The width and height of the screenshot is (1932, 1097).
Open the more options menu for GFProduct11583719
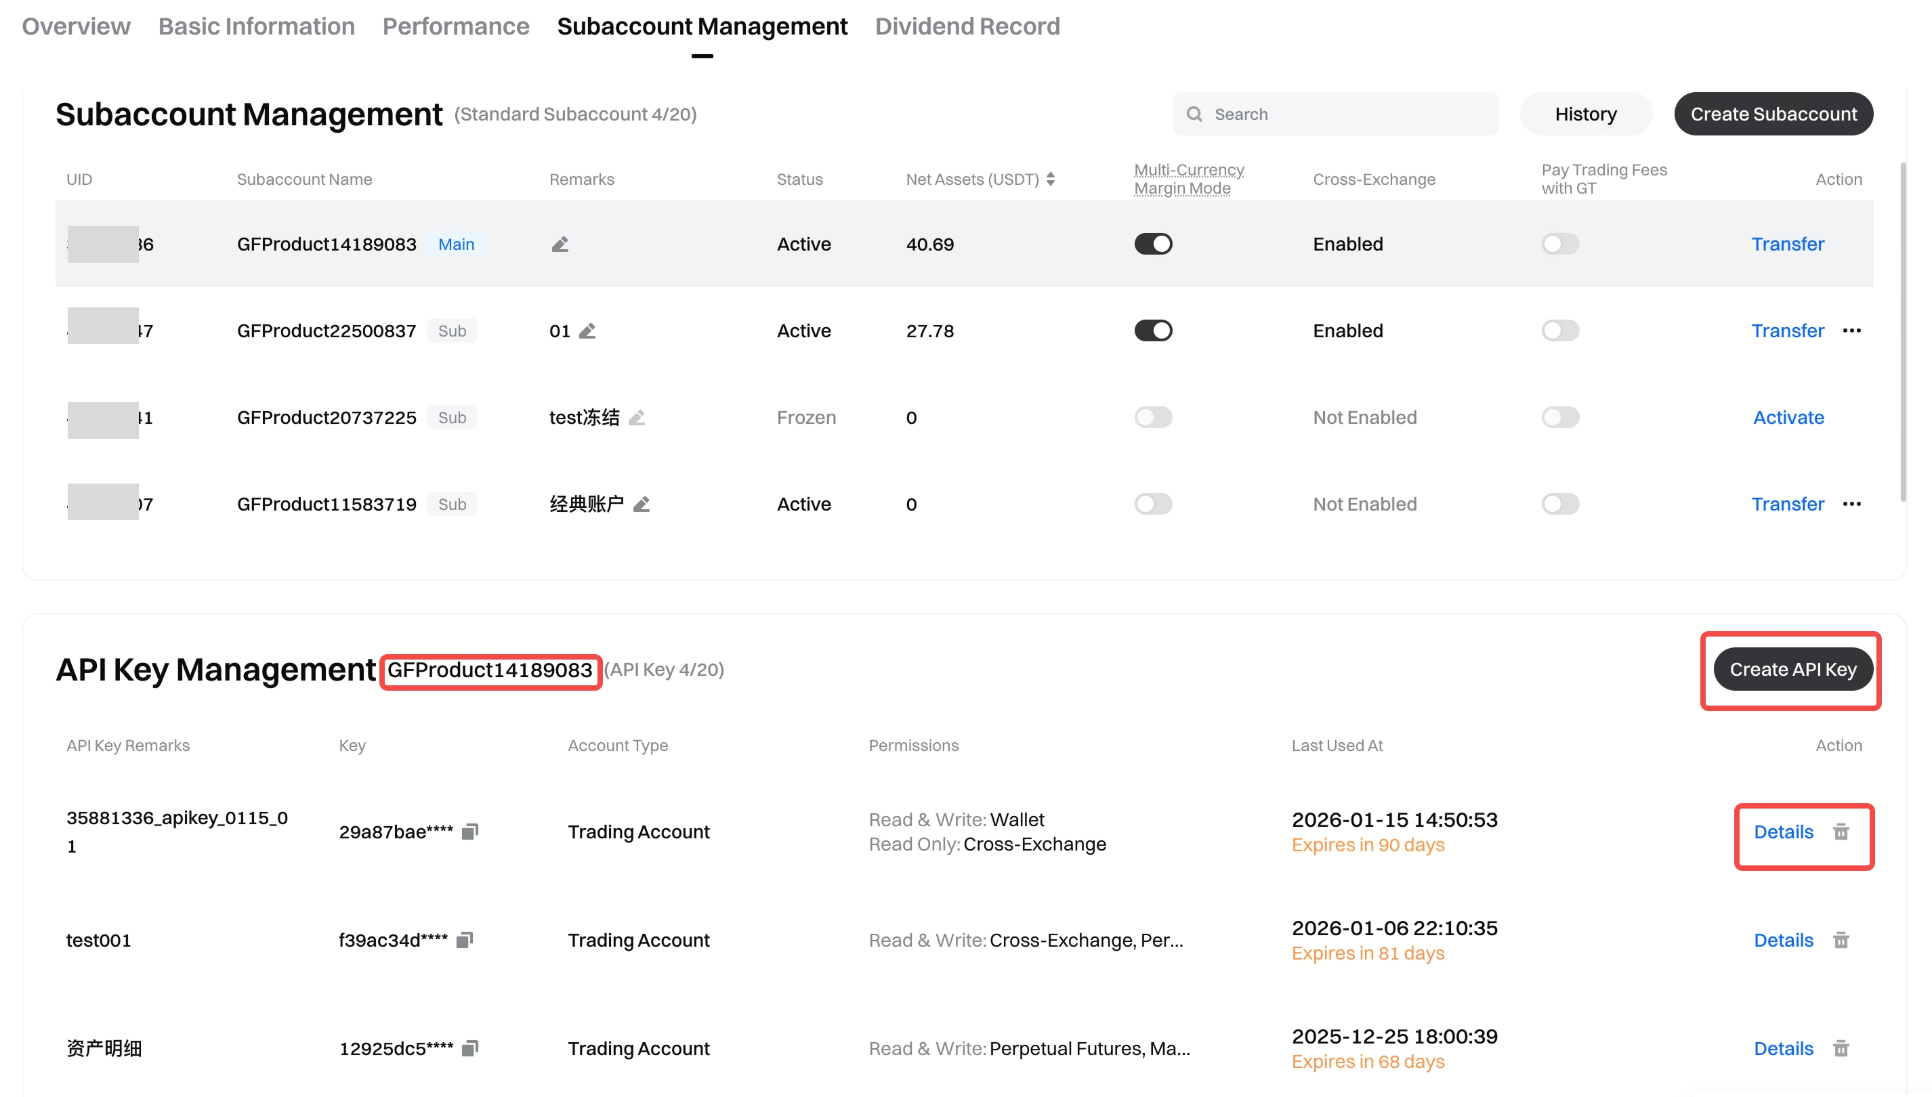point(1851,504)
